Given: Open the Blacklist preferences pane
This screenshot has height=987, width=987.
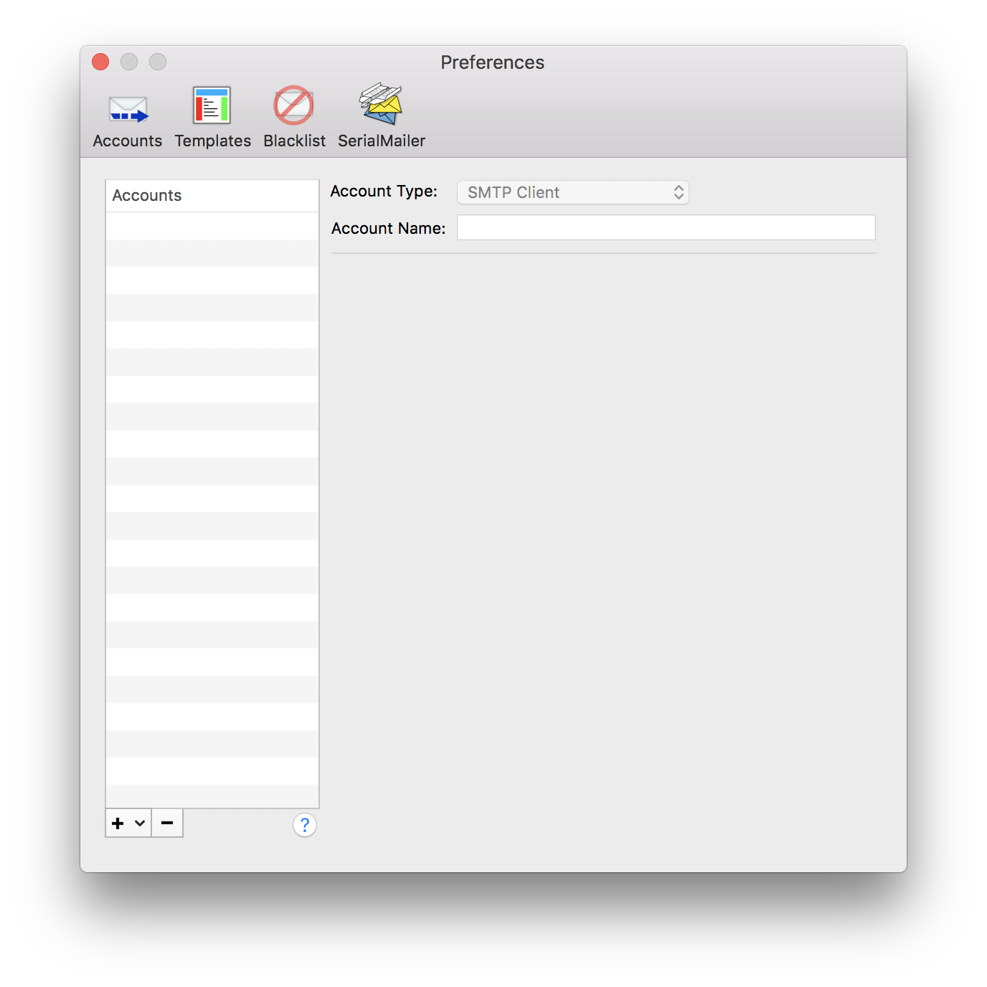Looking at the screenshot, I should pos(294,117).
